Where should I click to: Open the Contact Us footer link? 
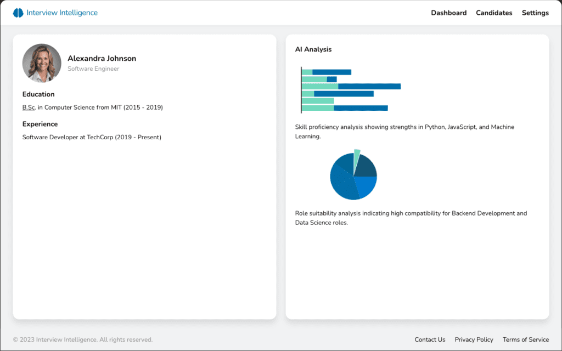click(430, 339)
